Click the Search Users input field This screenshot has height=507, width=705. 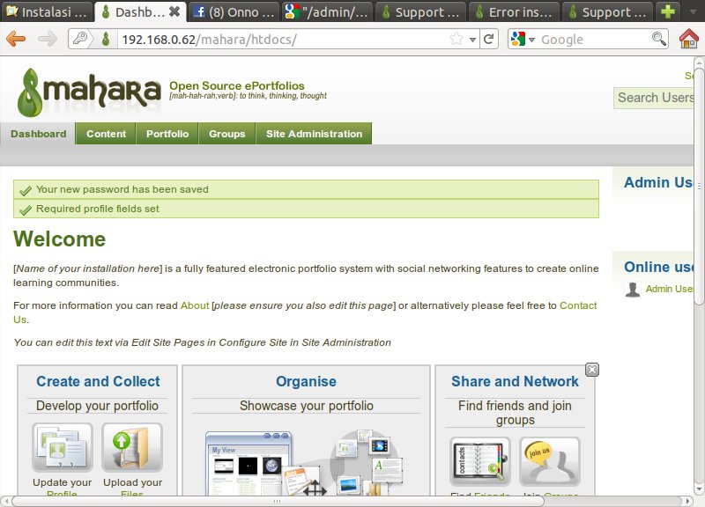pyautogui.click(x=657, y=98)
